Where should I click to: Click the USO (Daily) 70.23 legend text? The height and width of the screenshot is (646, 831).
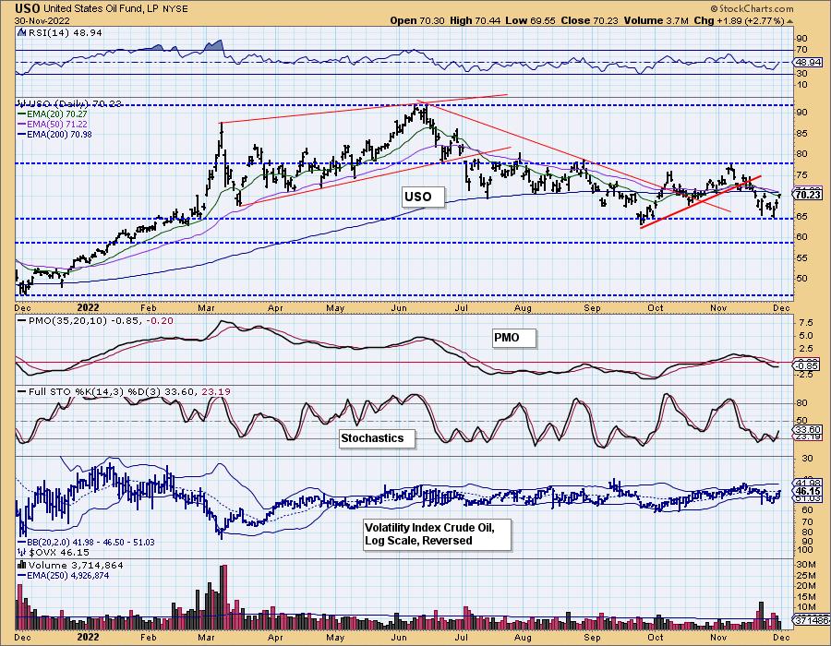pos(75,103)
